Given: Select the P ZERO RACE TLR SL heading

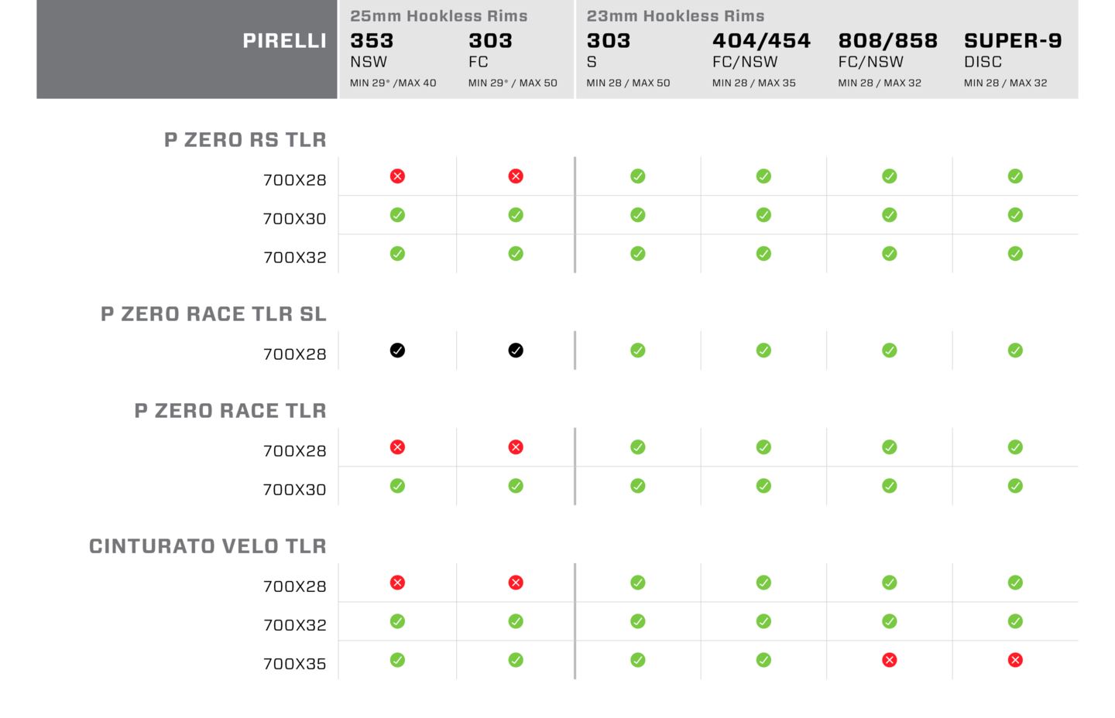Looking at the screenshot, I should point(213,314).
